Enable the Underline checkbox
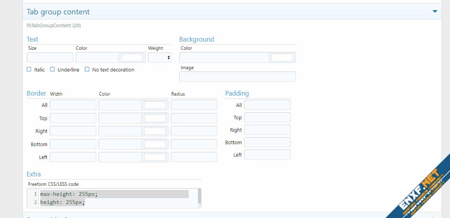The height and width of the screenshot is (218, 450). coord(52,70)
